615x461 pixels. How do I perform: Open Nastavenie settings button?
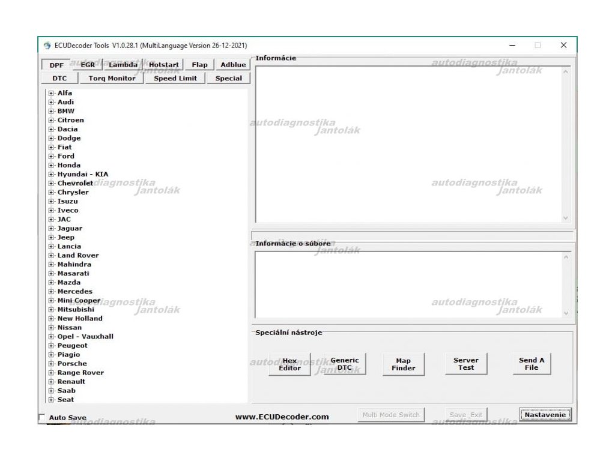(x=545, y=415)
